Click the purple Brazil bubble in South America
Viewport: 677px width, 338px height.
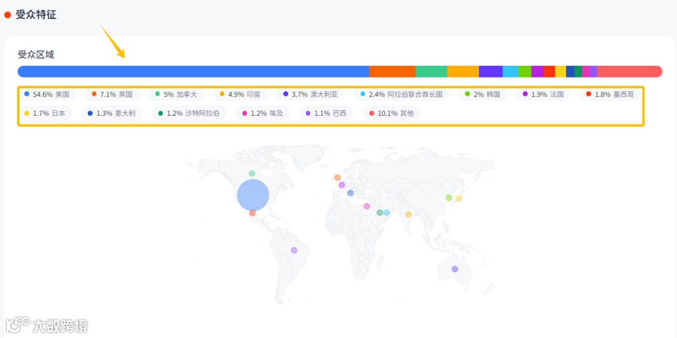pos(293,250)
